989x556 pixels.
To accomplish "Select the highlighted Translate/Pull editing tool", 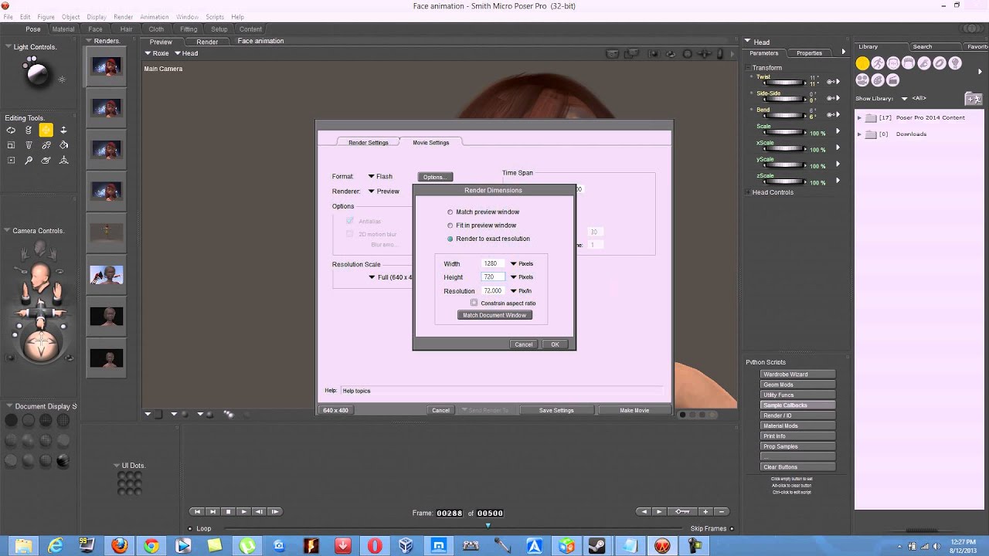I will tap(46, 131).
